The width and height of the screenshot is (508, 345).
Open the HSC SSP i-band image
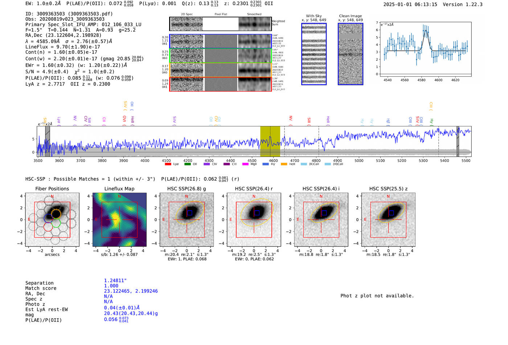pos(321,220)
